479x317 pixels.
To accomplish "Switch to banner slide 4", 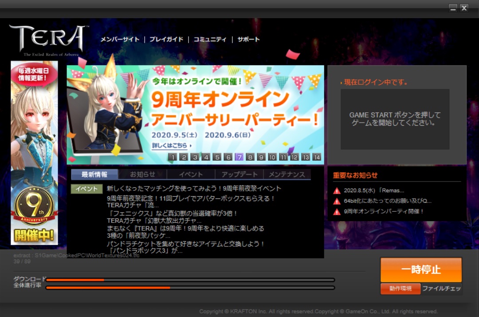I will (x=206, y=157).
